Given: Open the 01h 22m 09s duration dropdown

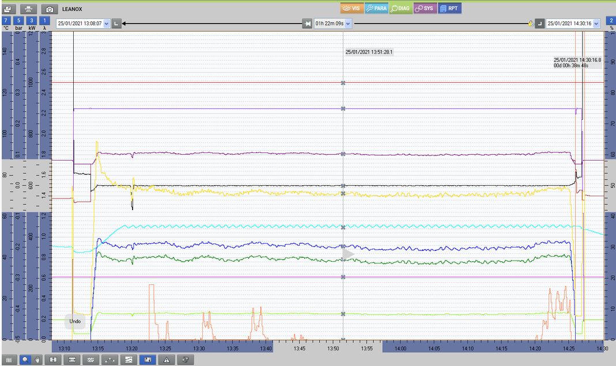Looking at the screenshot, I should click(x=348, y=24).
